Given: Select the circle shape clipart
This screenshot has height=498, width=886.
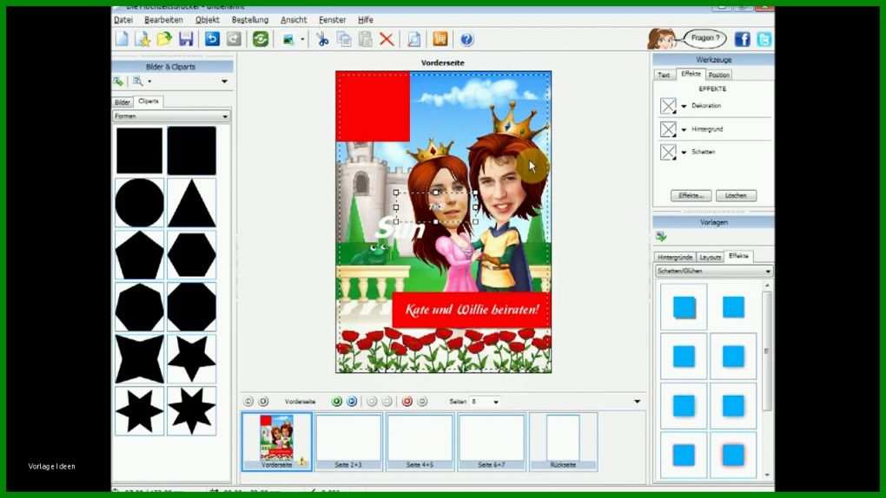Looking at the screenshot, I should pos(140,203).
